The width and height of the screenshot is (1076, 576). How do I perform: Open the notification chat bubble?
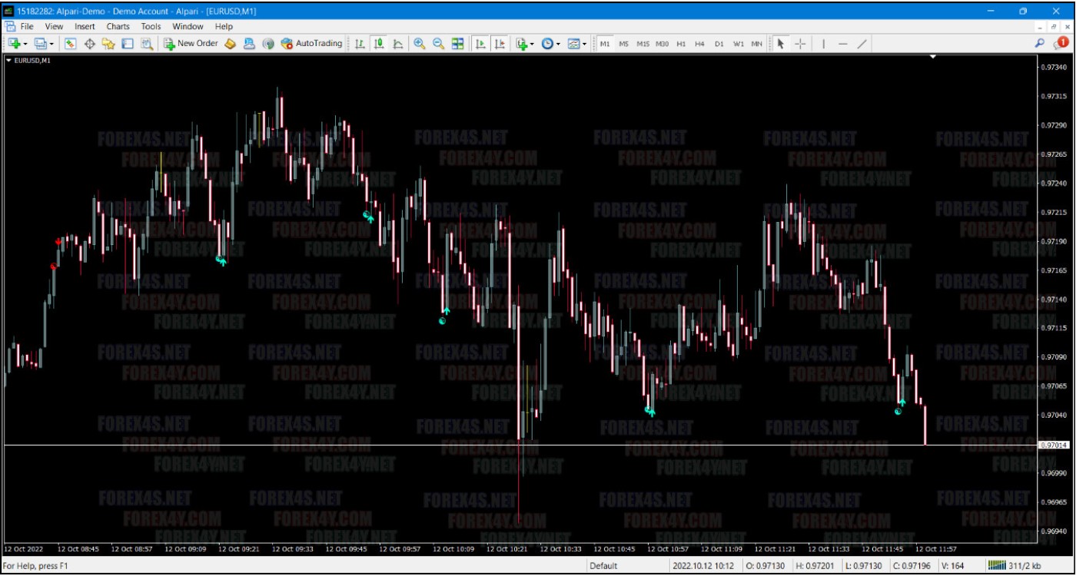1062,43
